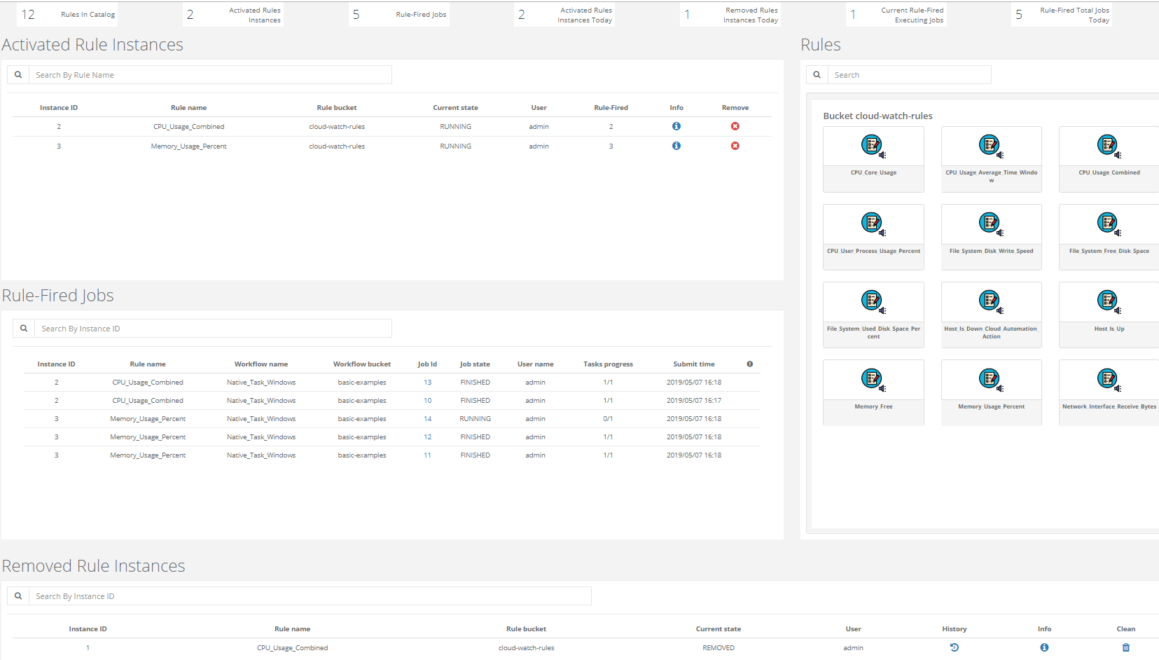Click the Activated Rules Instances Today counter
Viewport: 1159px width, 660px height.
[564, 15]
